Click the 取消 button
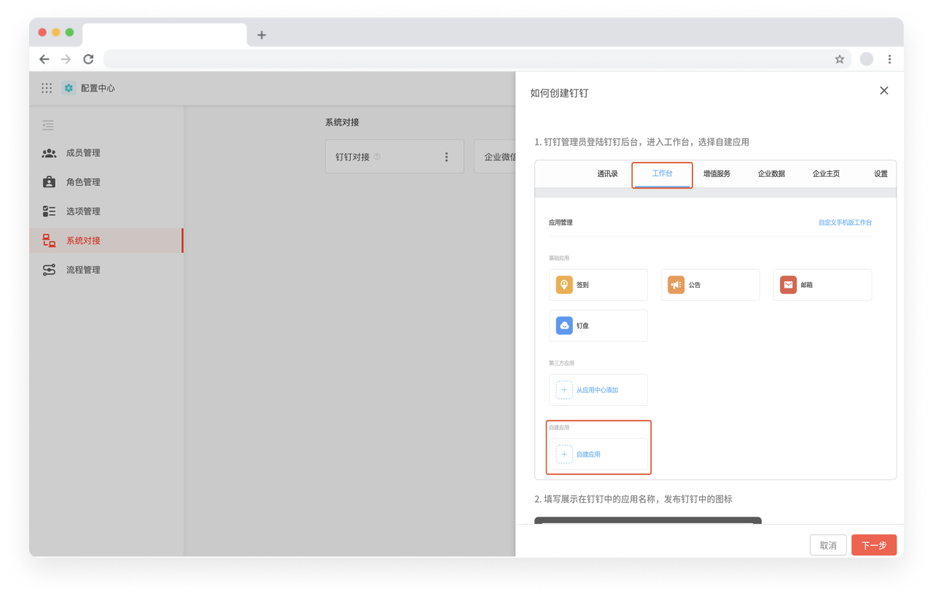Viewport: 933px width, 599px height. [x=828, y=545]
